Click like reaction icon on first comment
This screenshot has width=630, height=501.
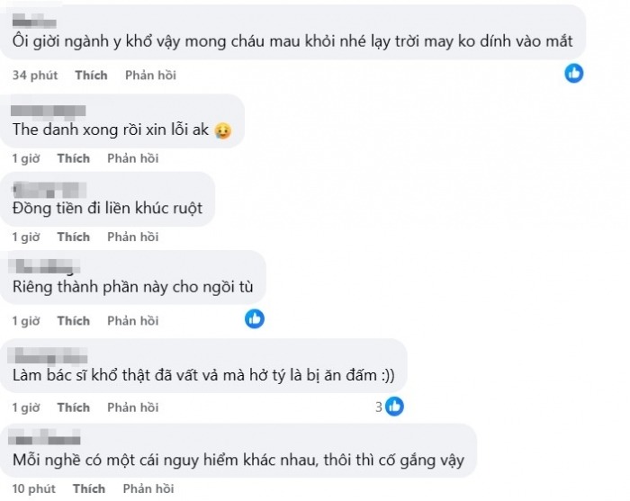573,74
